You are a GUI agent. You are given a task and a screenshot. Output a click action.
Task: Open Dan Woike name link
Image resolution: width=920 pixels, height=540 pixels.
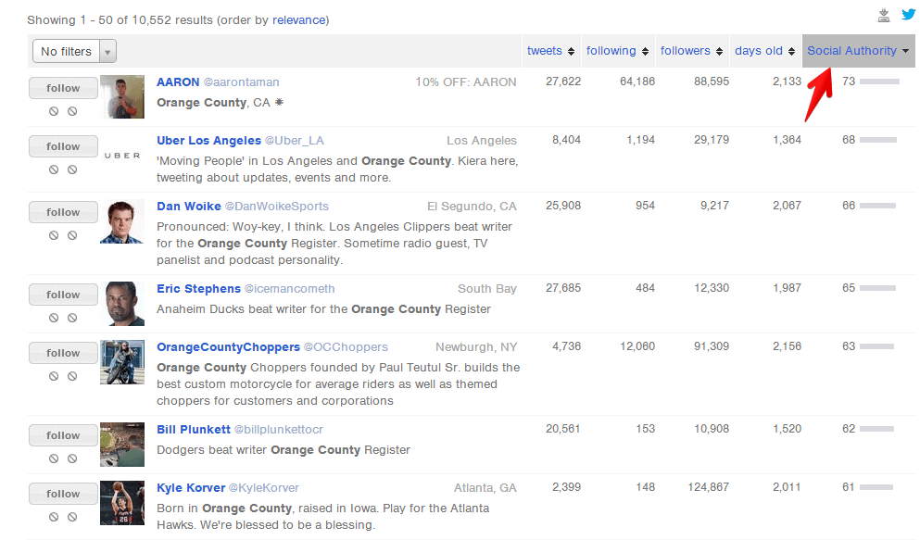click(189, 207)
